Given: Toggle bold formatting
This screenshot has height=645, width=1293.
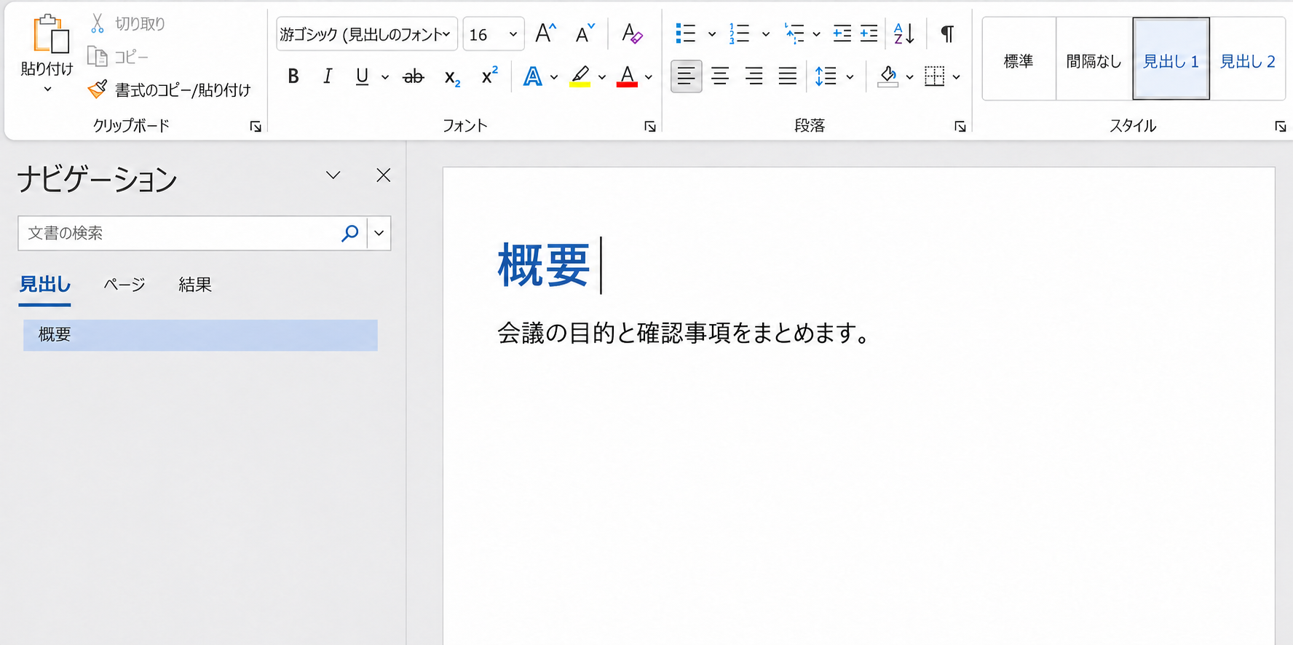Looking at the screenshot, I should (293, 76).
